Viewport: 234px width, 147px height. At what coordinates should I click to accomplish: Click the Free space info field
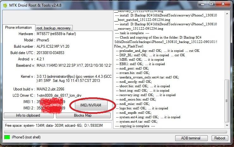point(58,126)
